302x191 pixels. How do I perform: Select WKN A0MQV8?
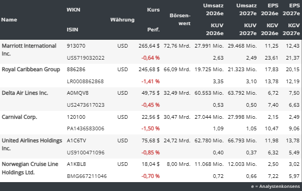click(77, 93)
